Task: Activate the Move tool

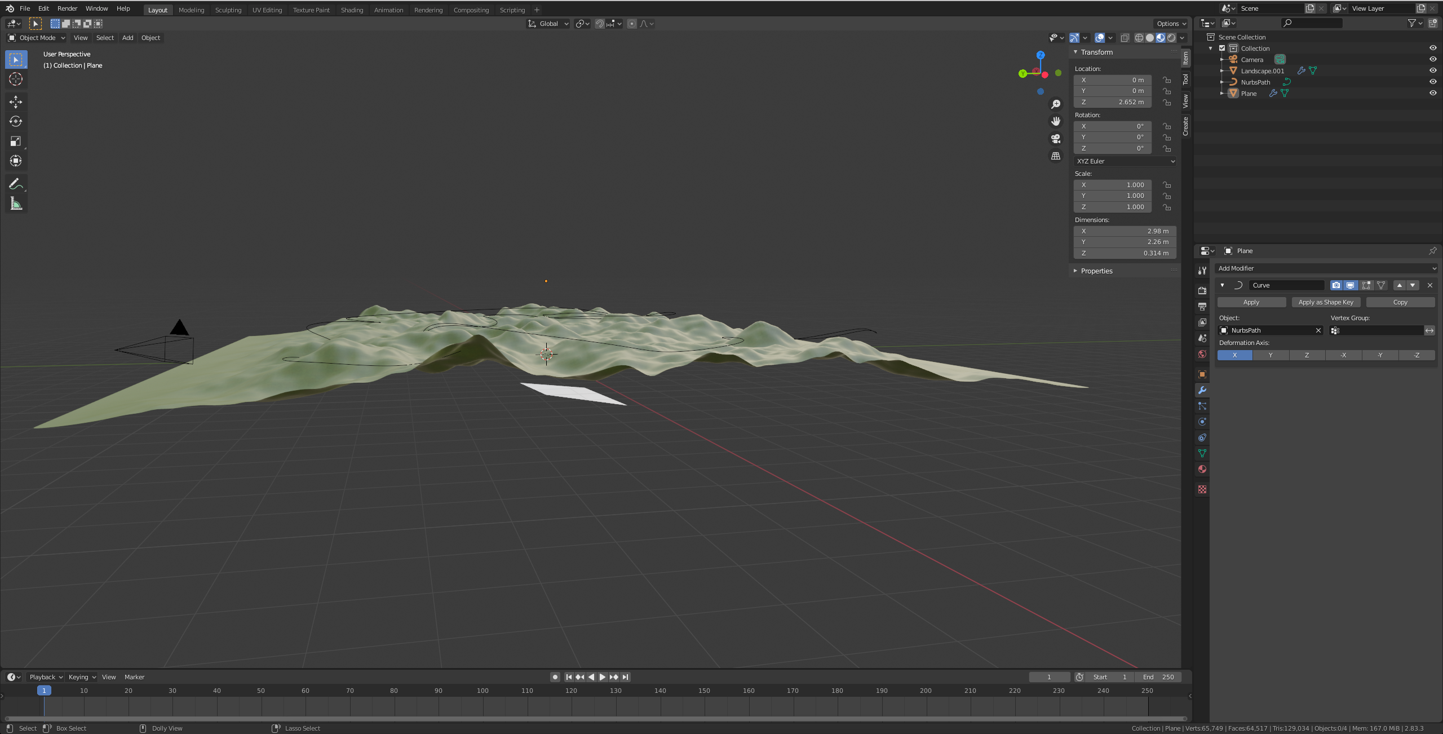Action: coord(16,101)
